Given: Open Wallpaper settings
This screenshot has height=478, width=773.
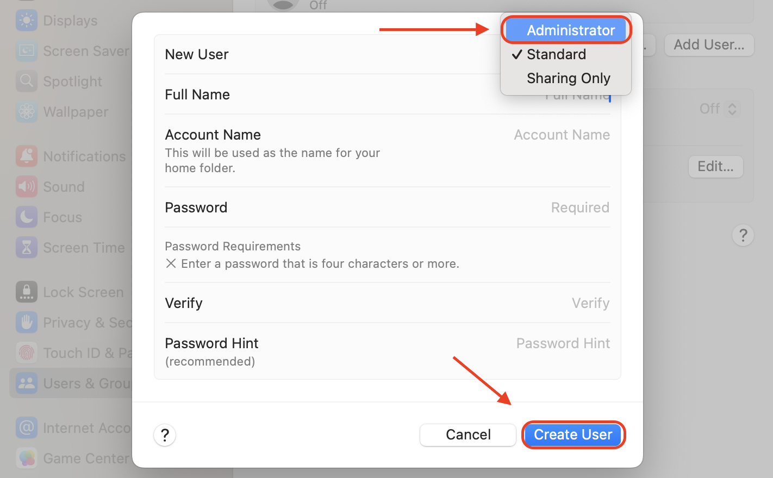Looking at the screenshot, I should click(74, 111).
